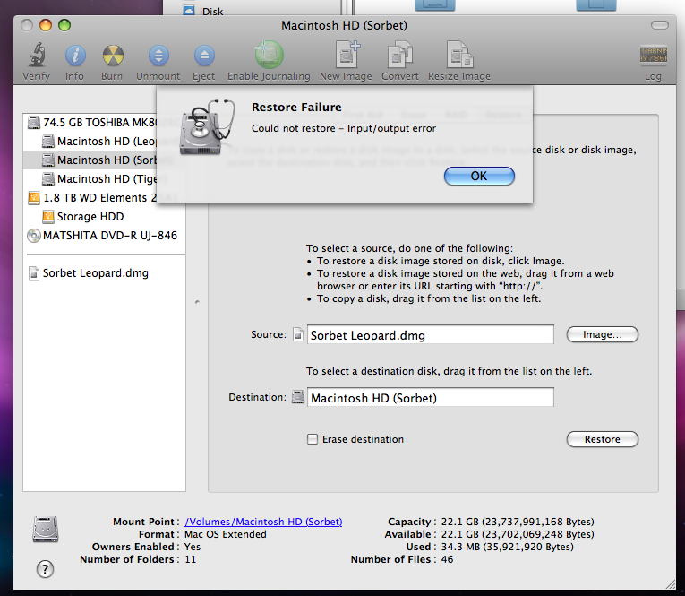Image resolution: width=685 pixels, height=596 pixels.
Task: Click the Restore button
Action: (x=602, y=439)
